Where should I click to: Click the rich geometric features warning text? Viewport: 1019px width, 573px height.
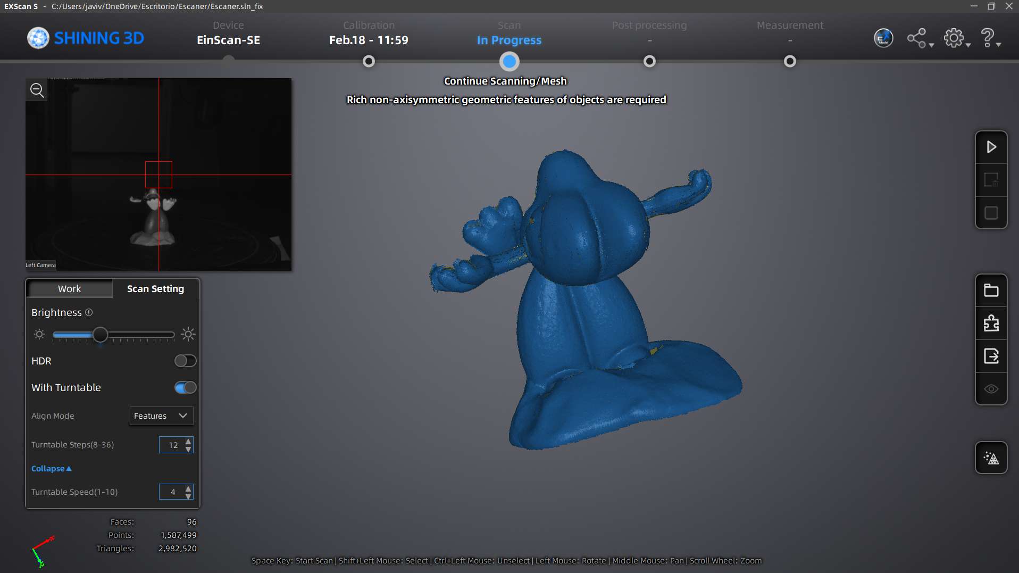tap(506, 99)
